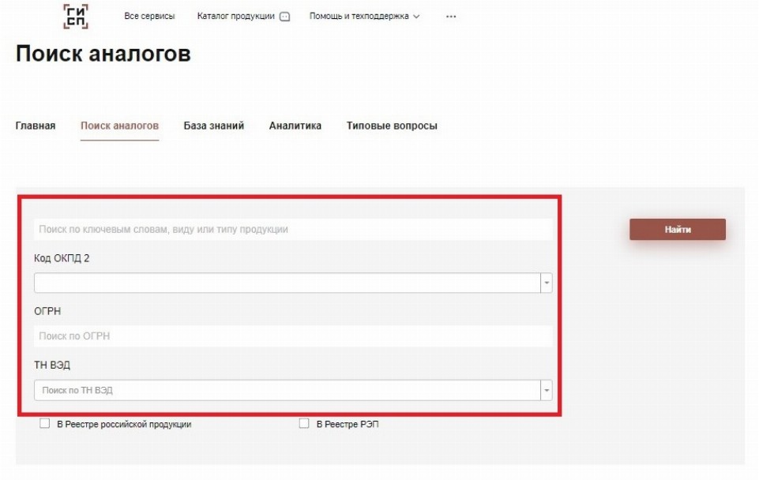Select the Поиск аналогов tab
The image size is (759, 480).
point(119,126)
